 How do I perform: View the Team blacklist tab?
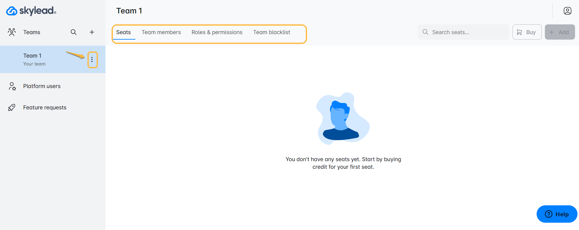[271, 32]
